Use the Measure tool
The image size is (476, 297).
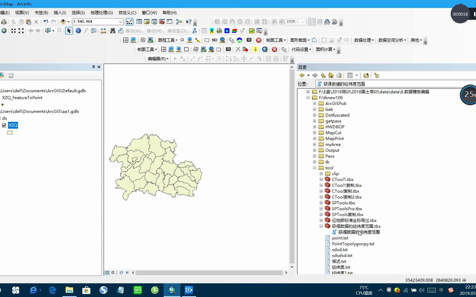point(103,31)
